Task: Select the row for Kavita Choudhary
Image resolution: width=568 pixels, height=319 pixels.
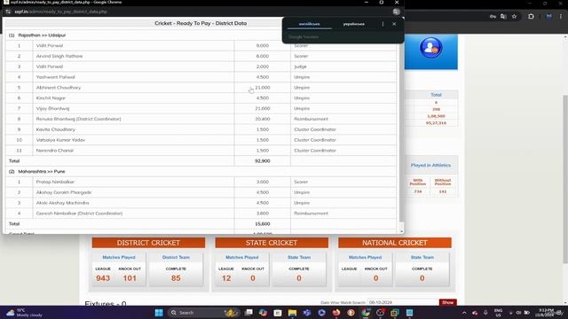Action: click(201, 129)
